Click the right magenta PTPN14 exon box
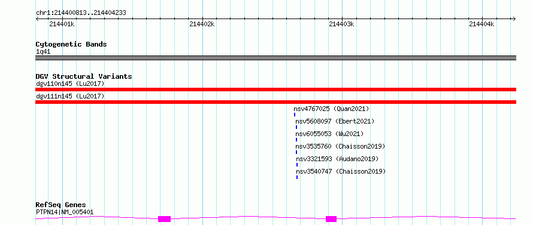 pos(331,219)
